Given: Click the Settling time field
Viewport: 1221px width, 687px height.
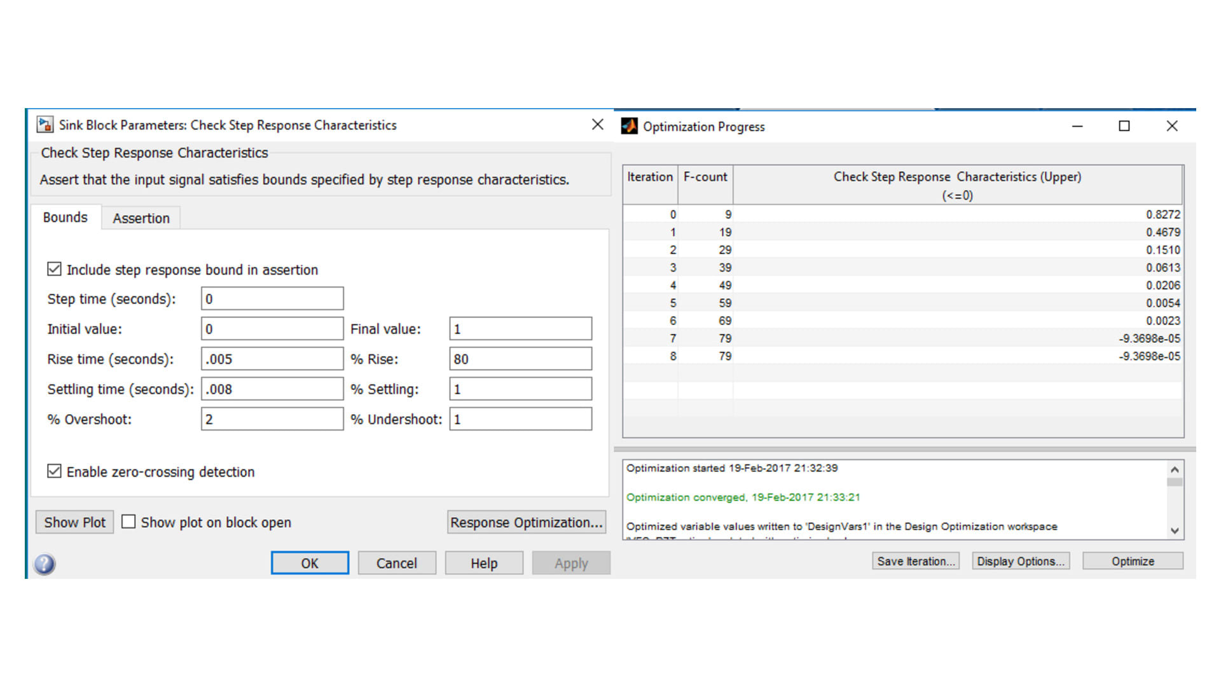Looking at the screenshot, I should [x=272, y=389].
